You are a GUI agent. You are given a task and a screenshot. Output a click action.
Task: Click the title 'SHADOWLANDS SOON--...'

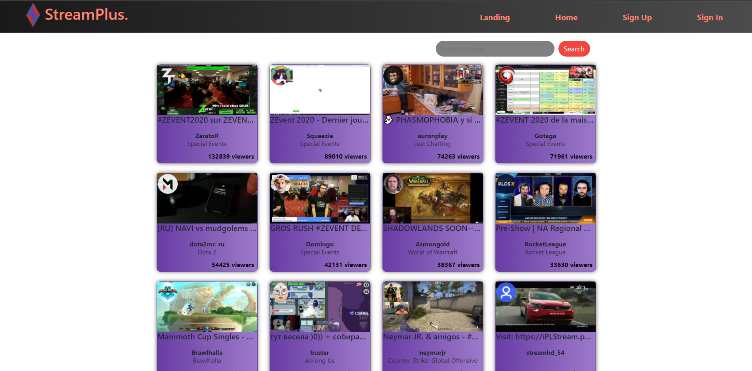[432, 228]
